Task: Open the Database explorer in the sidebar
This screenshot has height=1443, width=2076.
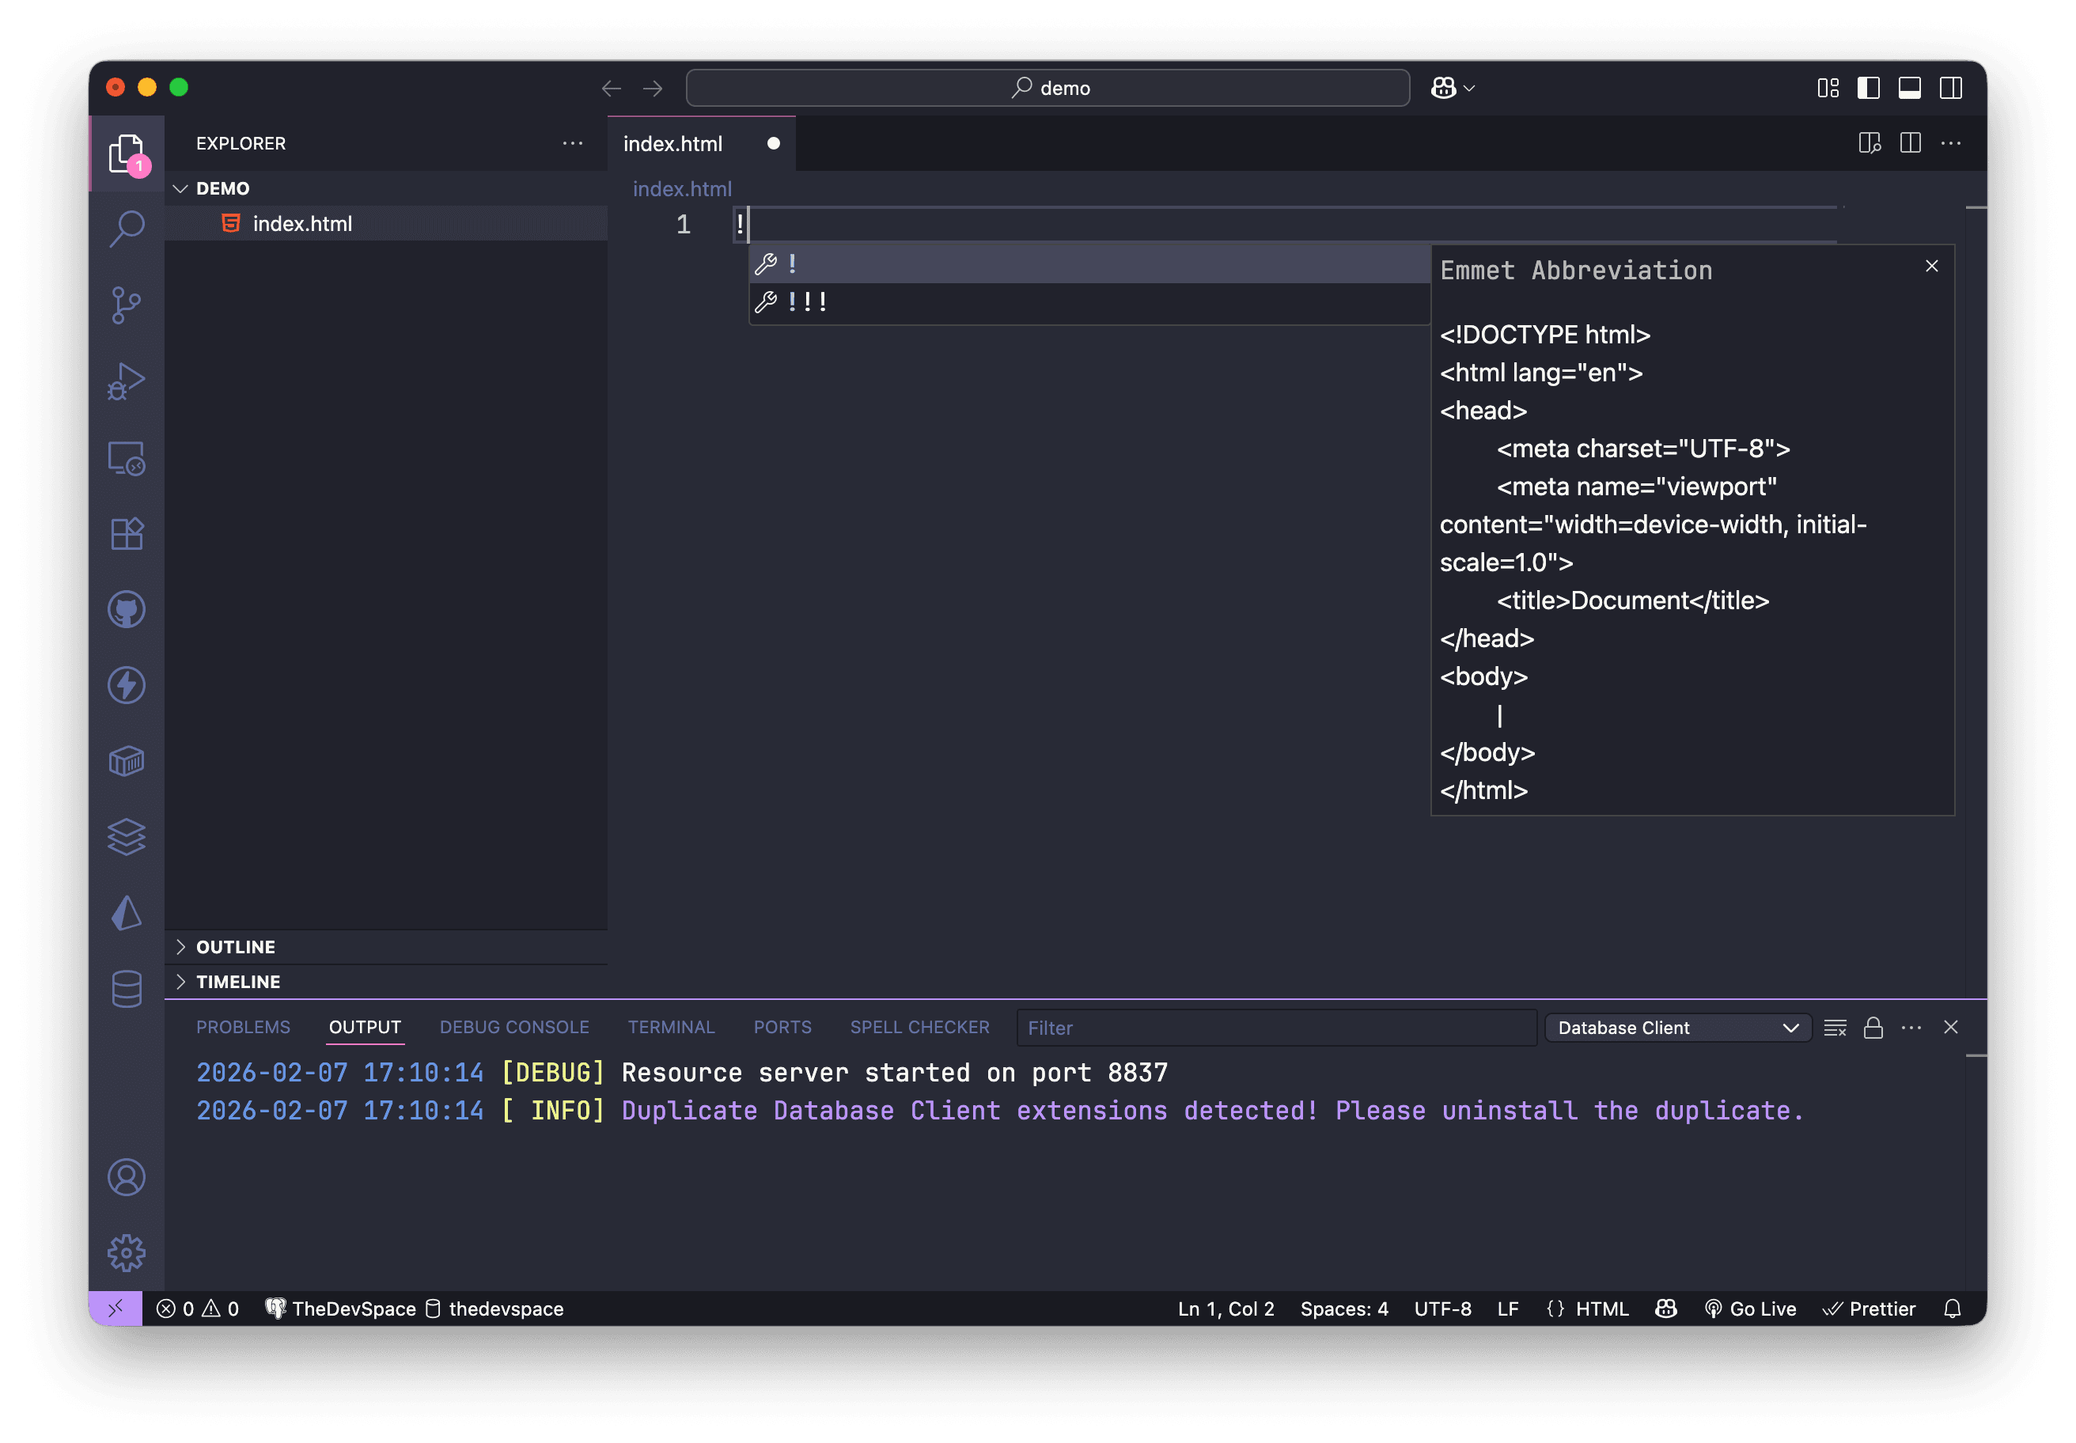Action: click(x=127, y=988)
